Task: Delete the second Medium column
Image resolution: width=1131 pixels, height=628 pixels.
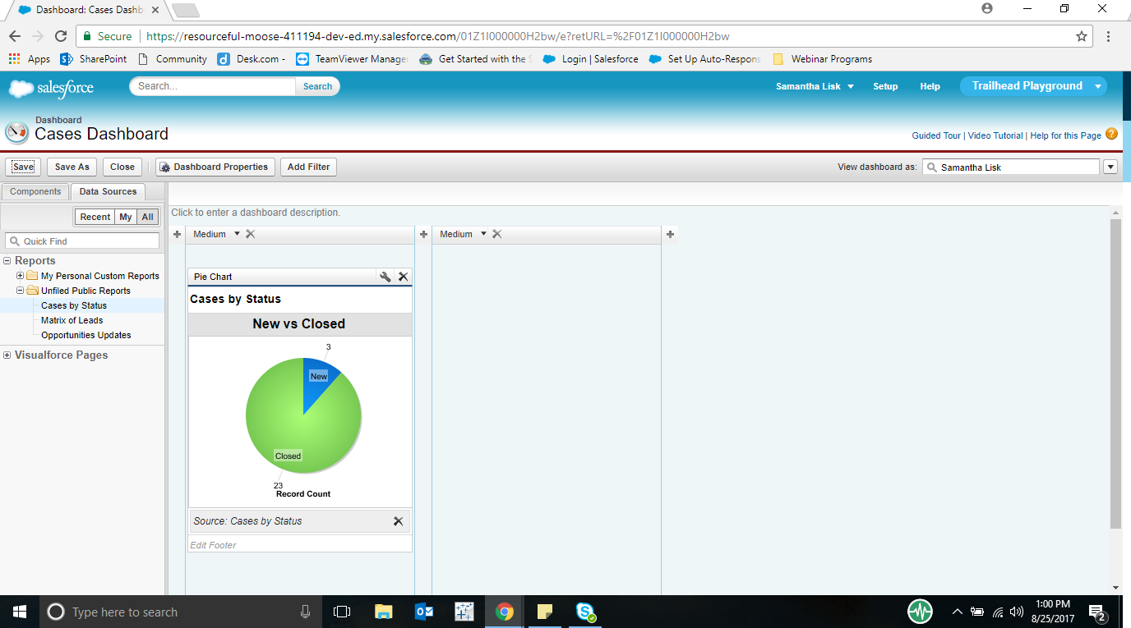Action: pyautogui.click(x=497, y=234)
